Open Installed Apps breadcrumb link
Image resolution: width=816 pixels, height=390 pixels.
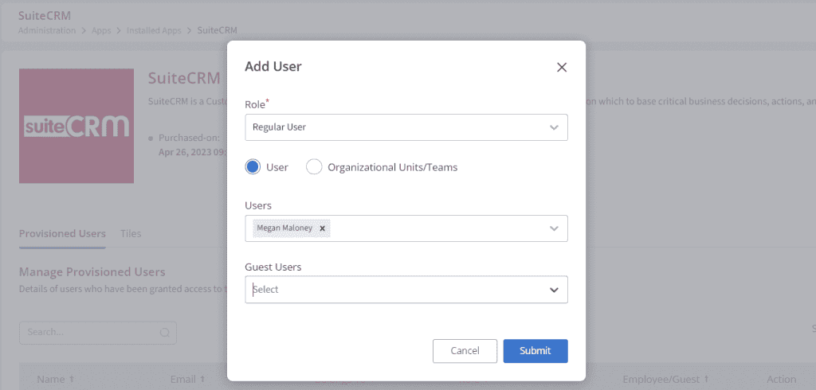pos(154,30)
